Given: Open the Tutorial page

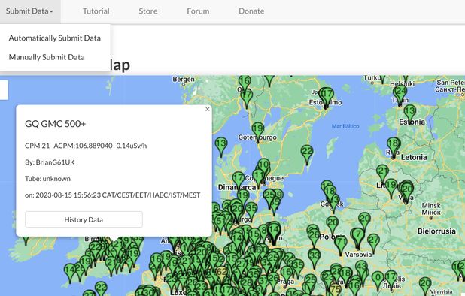Looking at the screenshot, I should tap(96, 11).
